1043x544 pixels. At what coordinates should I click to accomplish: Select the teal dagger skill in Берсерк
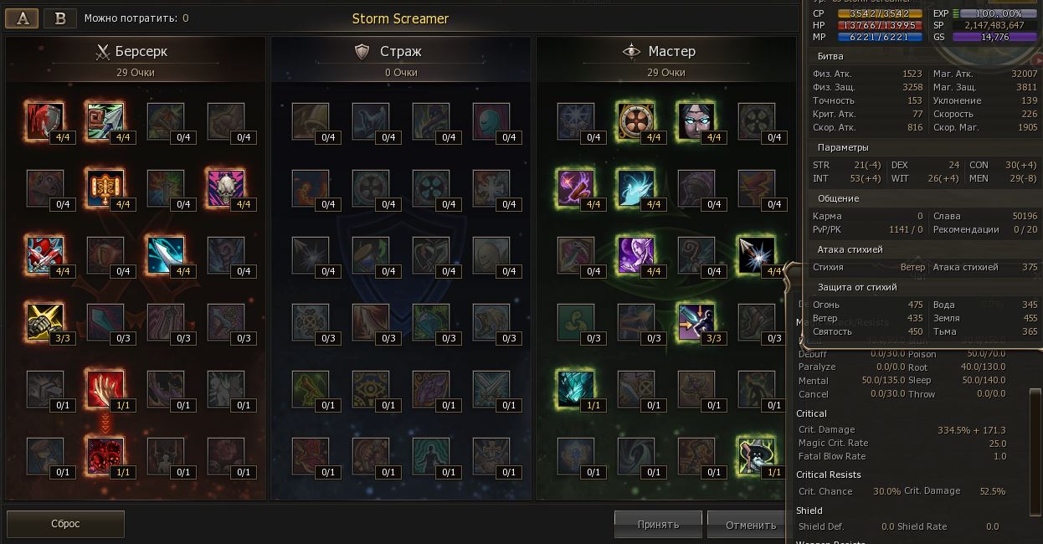166,256
